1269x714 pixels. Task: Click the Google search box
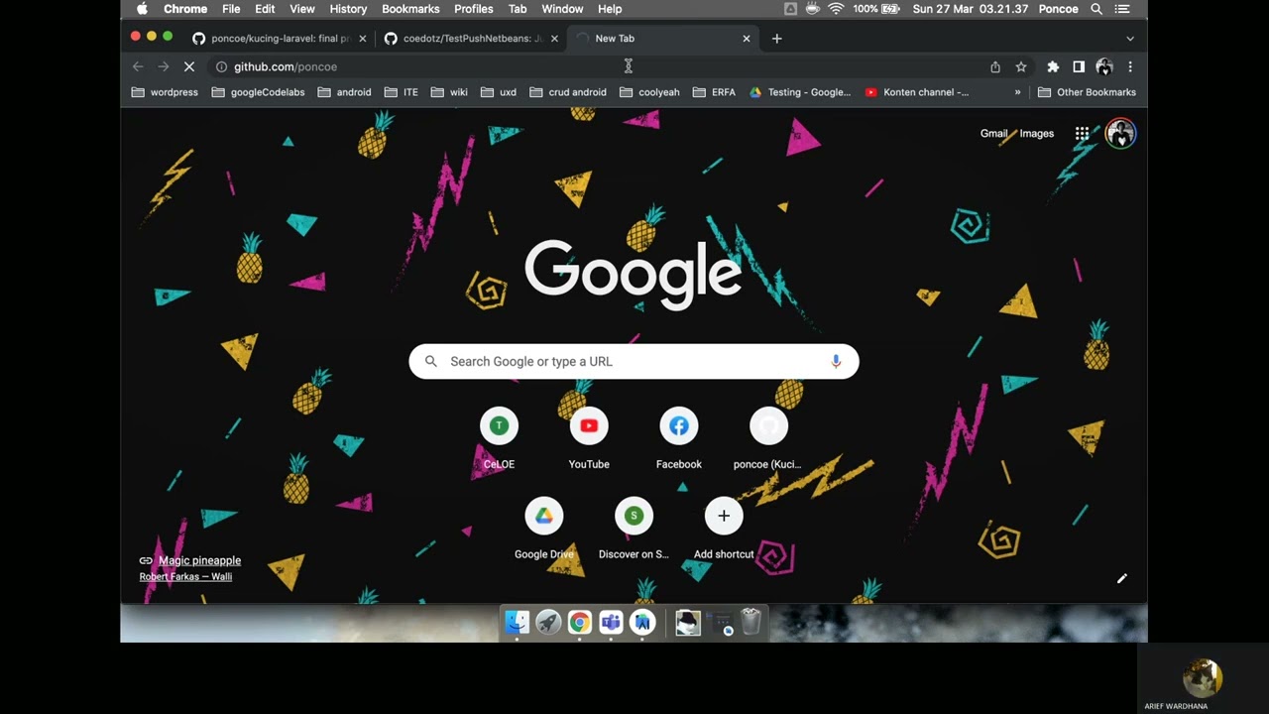click(634, 361)
